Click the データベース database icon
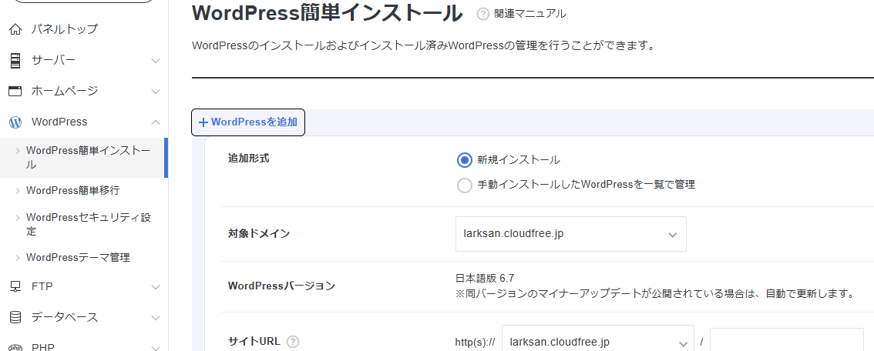The height and width of the screenshot is (351, 874). (x=15, y=318)
